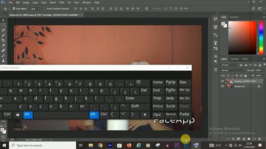Open the Layers panel flyout menu
Screen dimensions: 266x149
click(x=264, y=59)
